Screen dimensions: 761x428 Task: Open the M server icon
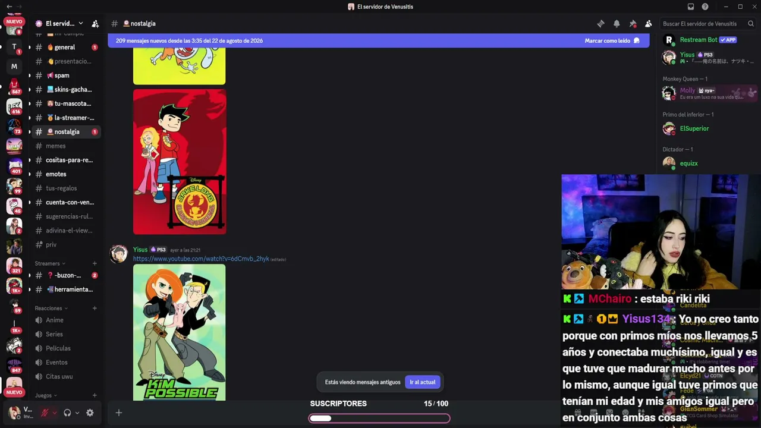[x=14, y=67]
